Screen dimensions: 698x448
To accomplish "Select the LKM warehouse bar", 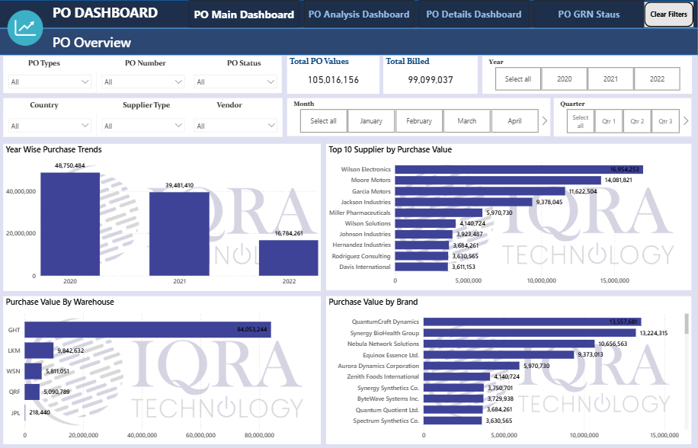I will 39,350.
